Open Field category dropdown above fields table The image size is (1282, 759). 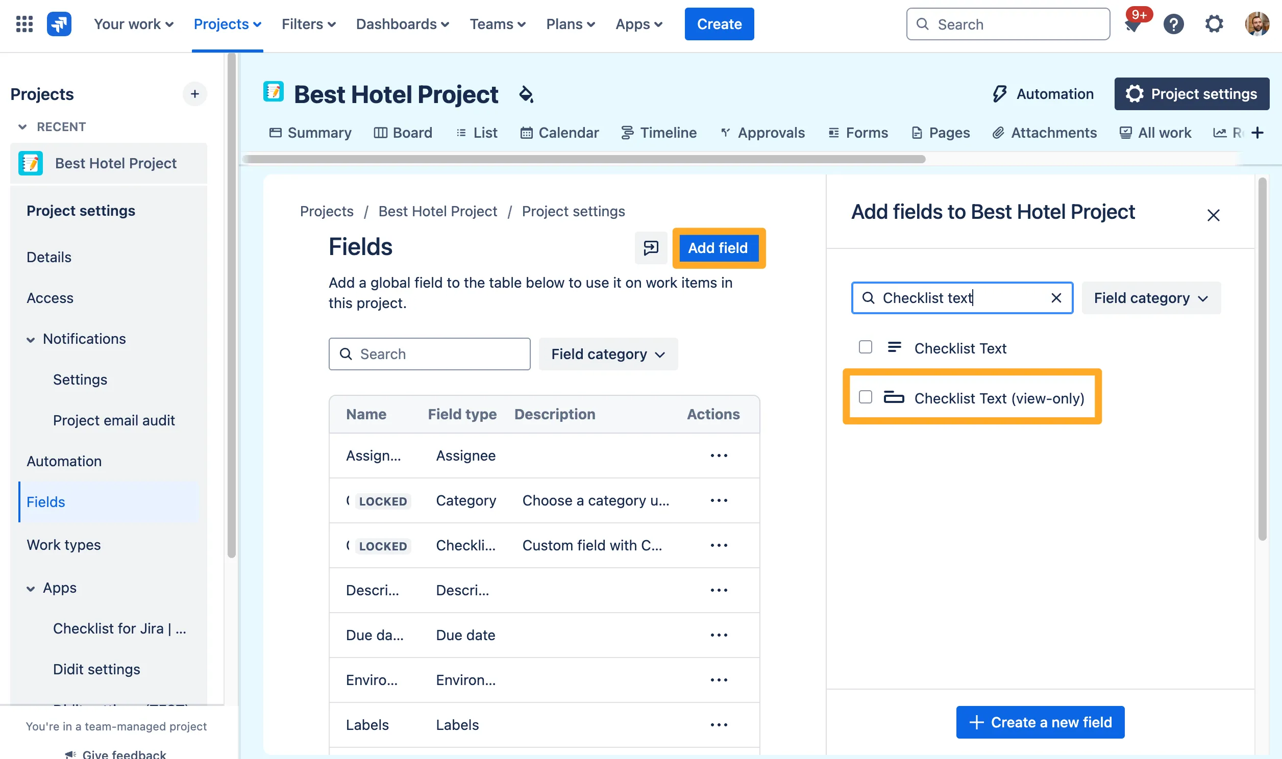tap(608, 354)
